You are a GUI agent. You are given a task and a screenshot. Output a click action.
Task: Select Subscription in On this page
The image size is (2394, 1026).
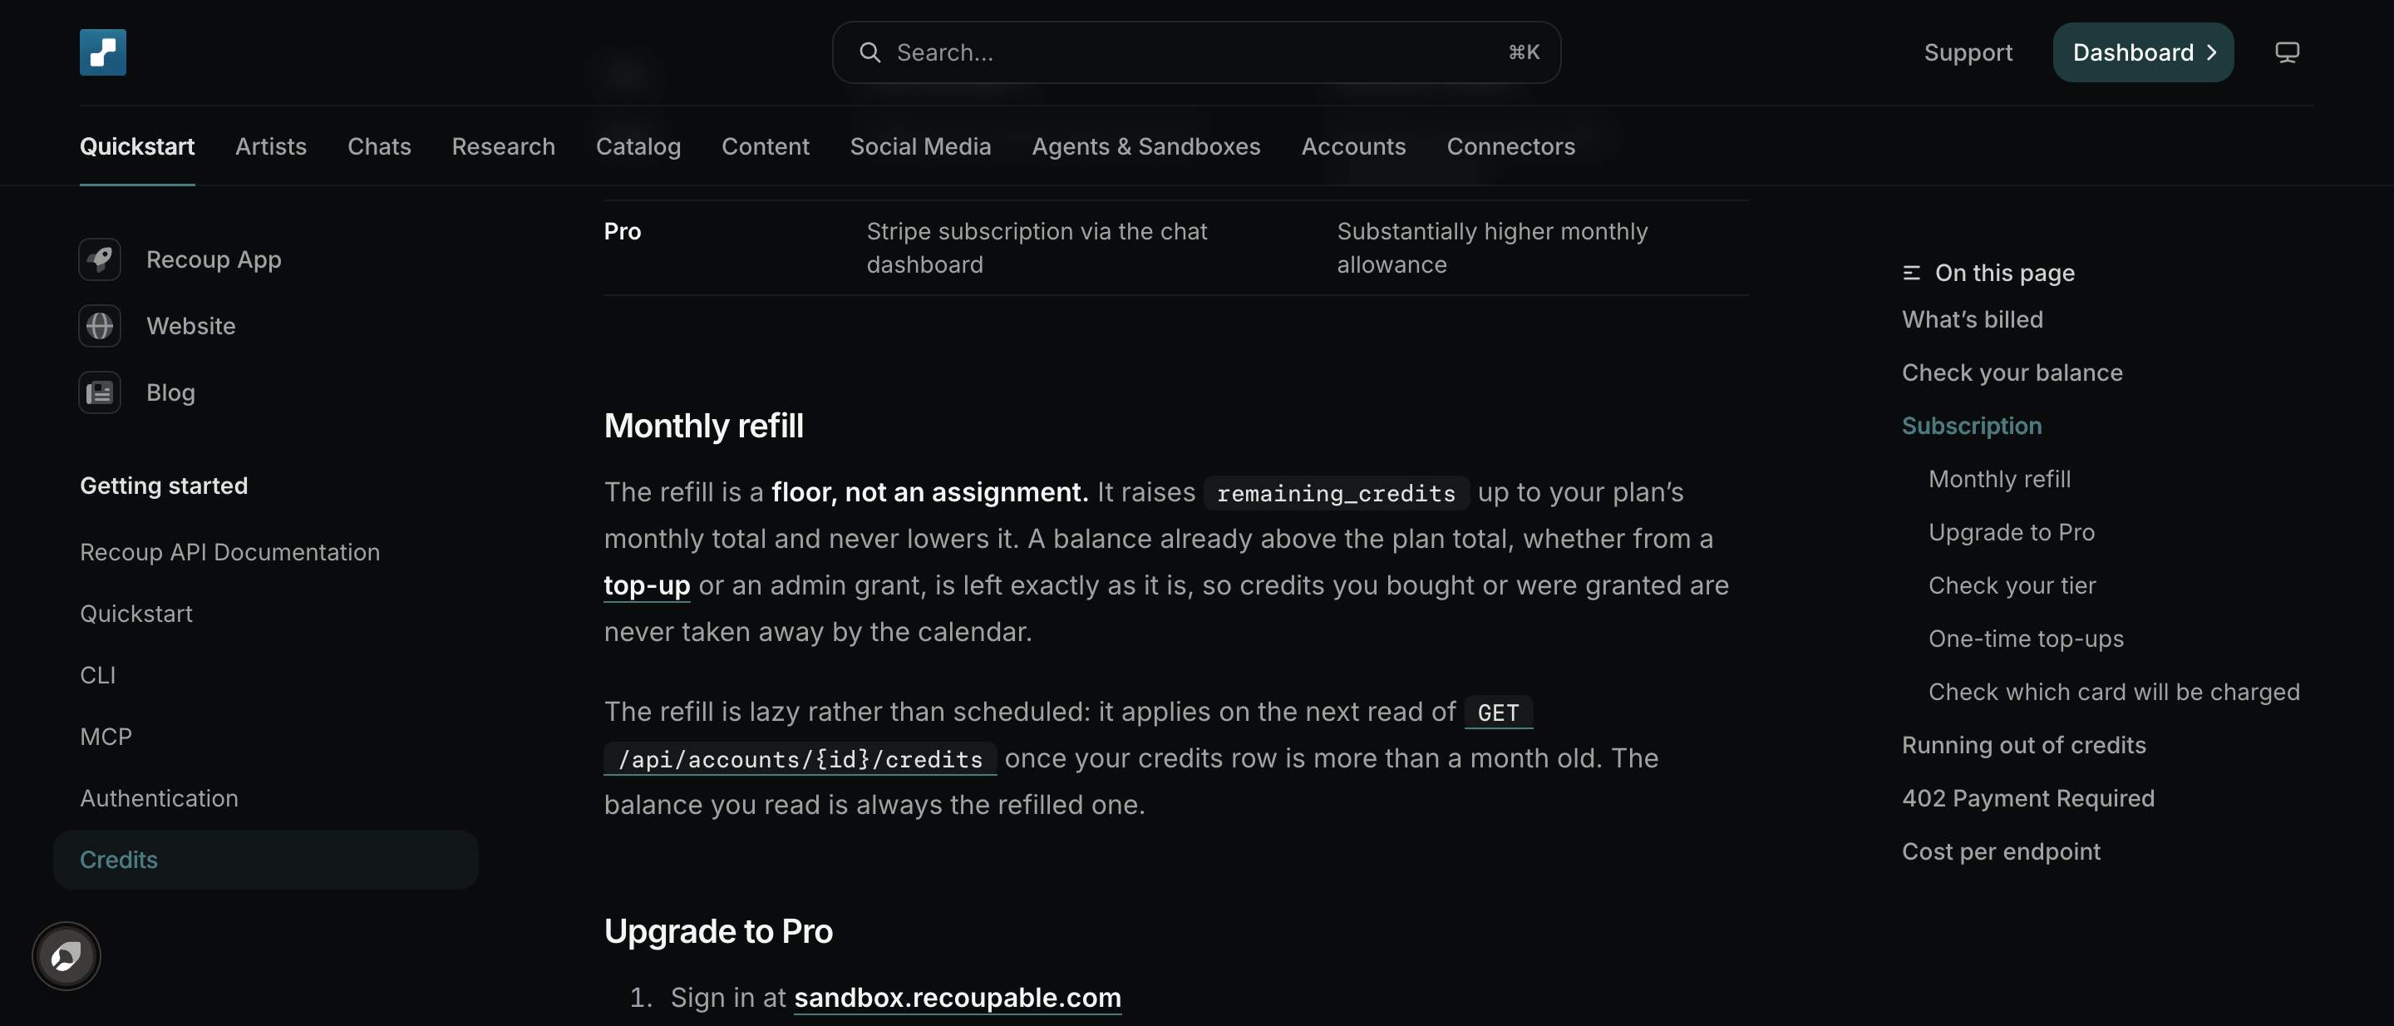[1971, 427]
